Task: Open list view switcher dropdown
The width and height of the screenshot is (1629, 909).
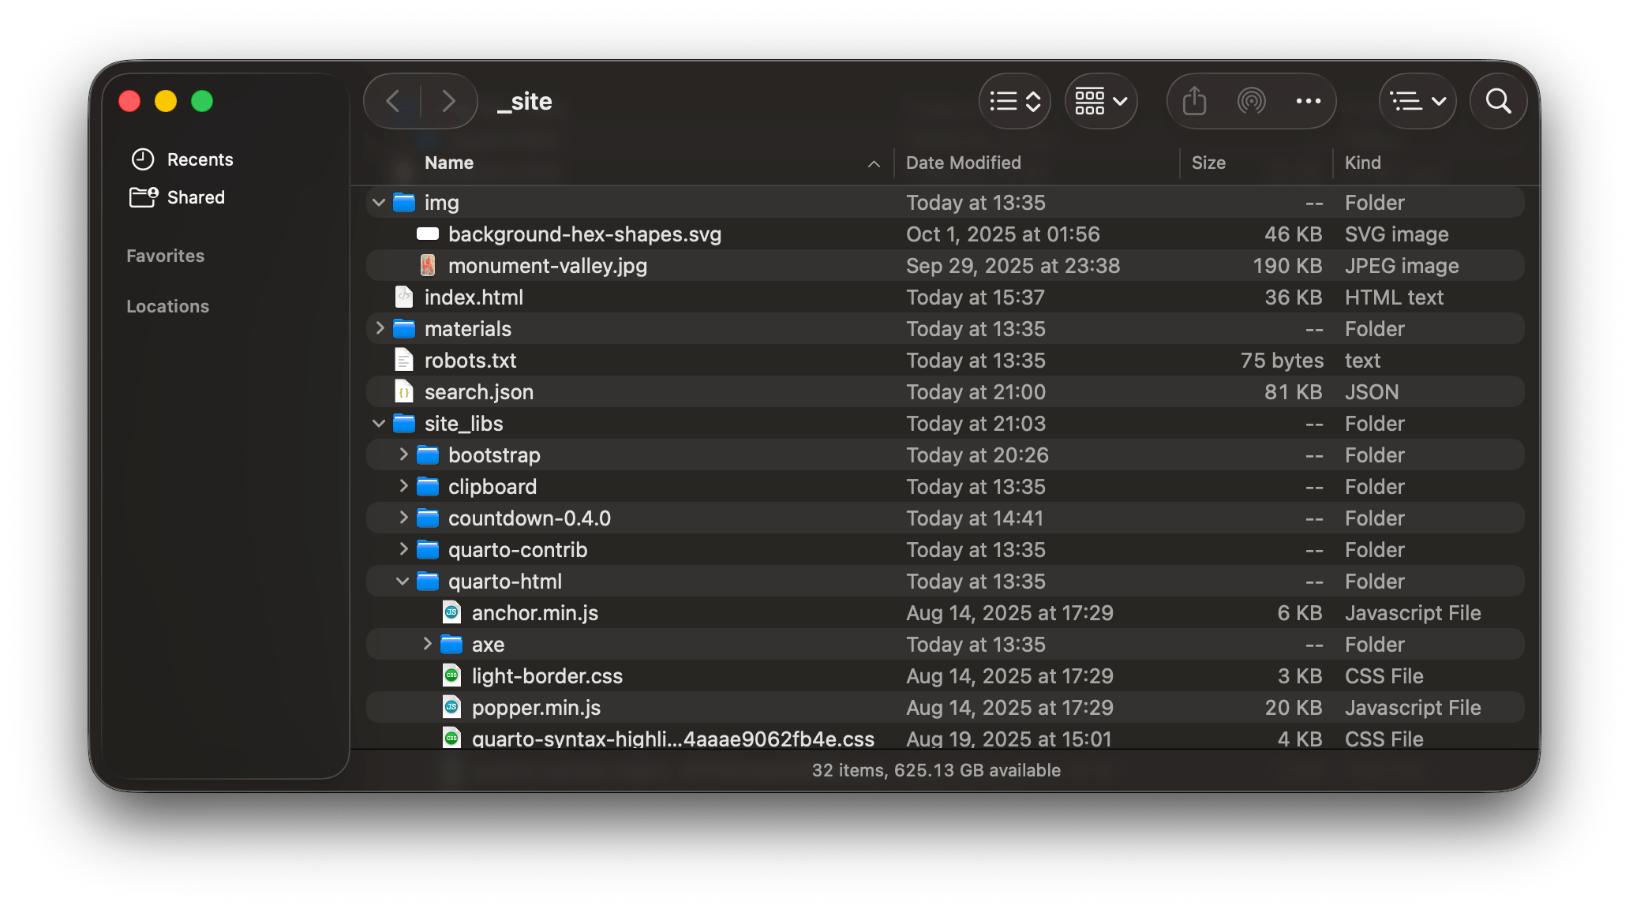Action: [x=1015, y=101]
